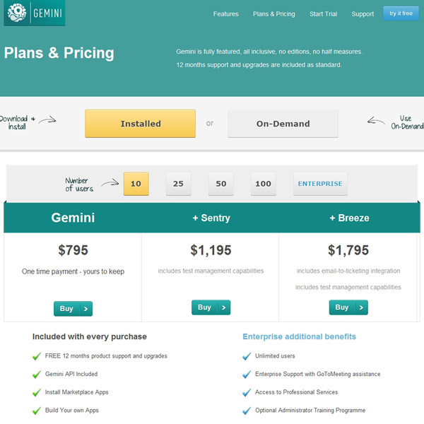Choose 50 users

221,184
